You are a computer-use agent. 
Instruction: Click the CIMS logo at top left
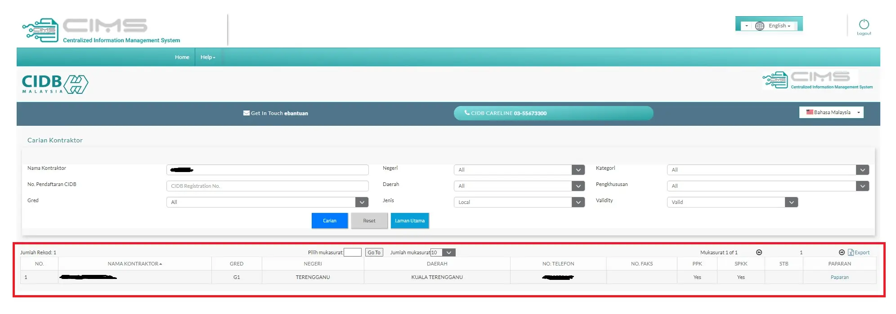pyautogui.click(x=101, y=31)
